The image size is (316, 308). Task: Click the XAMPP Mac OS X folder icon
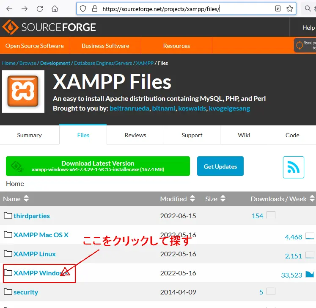8,234
